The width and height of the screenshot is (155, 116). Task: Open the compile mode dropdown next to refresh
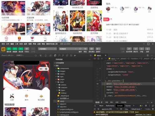(x=68, y=49)
